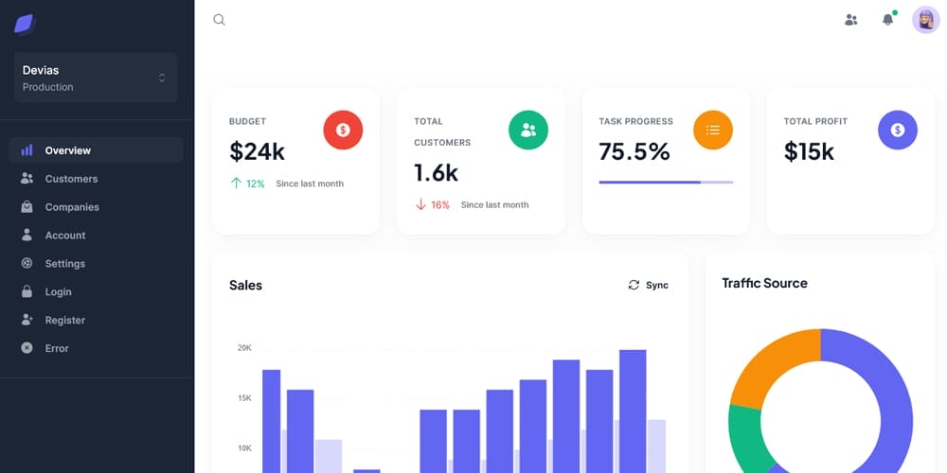Expand the Devias Production workspace switcher
The height and width of the screenshot is (473, 947).
[96, 78]
